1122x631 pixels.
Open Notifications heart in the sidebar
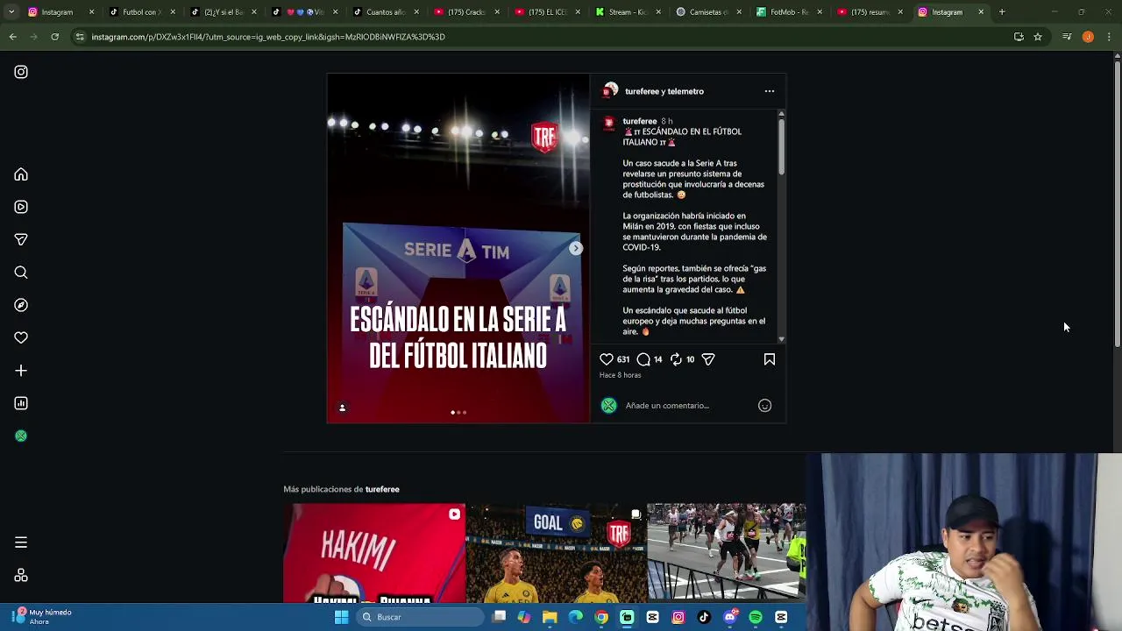pos(21,337)
